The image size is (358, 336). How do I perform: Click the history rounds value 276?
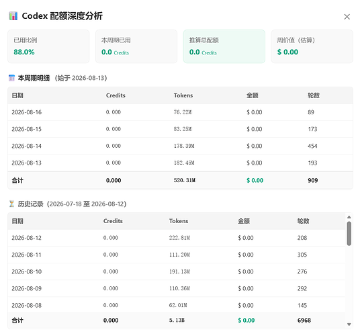coord(302,271)
